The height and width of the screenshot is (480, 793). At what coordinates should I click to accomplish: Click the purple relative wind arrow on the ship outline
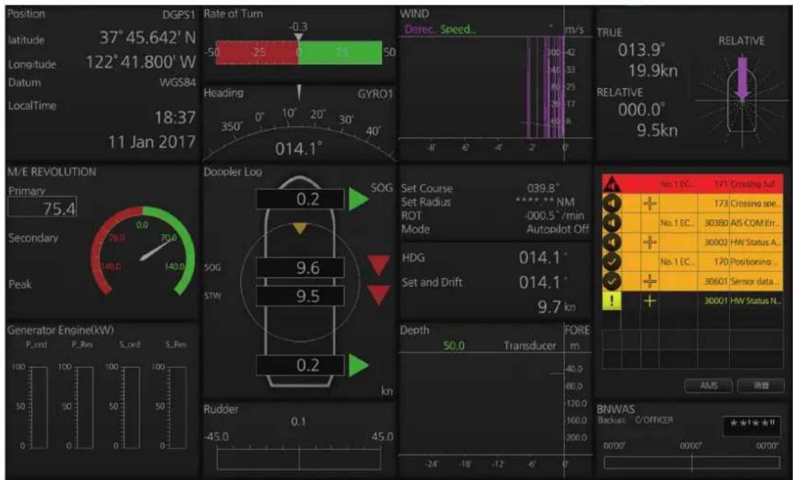tap(743, 78)
